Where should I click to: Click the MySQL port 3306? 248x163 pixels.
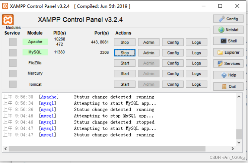pyautogui.click(x=104, y=53)
